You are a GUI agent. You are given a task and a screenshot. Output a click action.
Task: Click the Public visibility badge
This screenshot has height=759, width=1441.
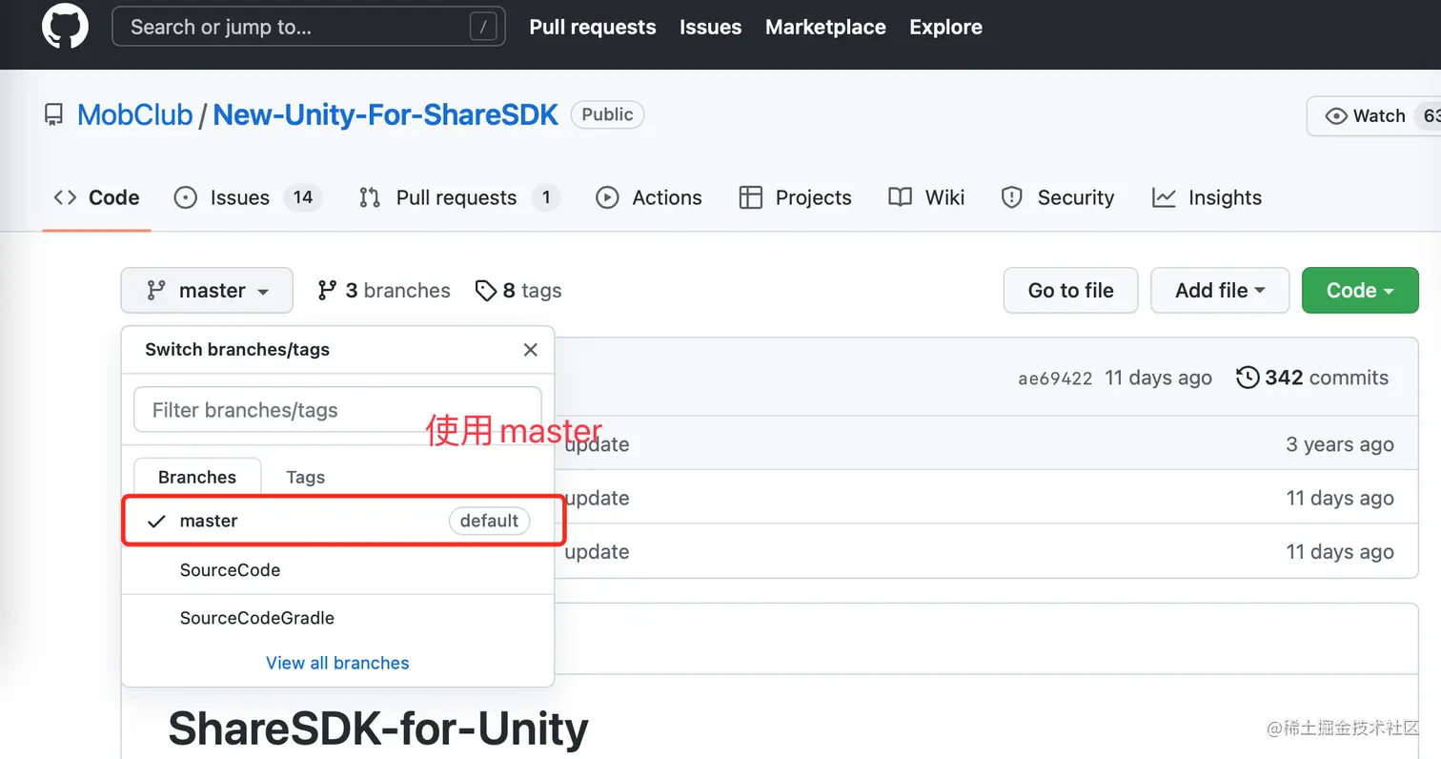(607, 115)
